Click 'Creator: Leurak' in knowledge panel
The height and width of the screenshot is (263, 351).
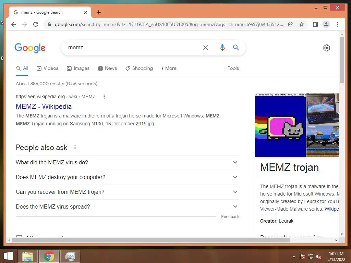pyautogui.click(x=277, y=221)
